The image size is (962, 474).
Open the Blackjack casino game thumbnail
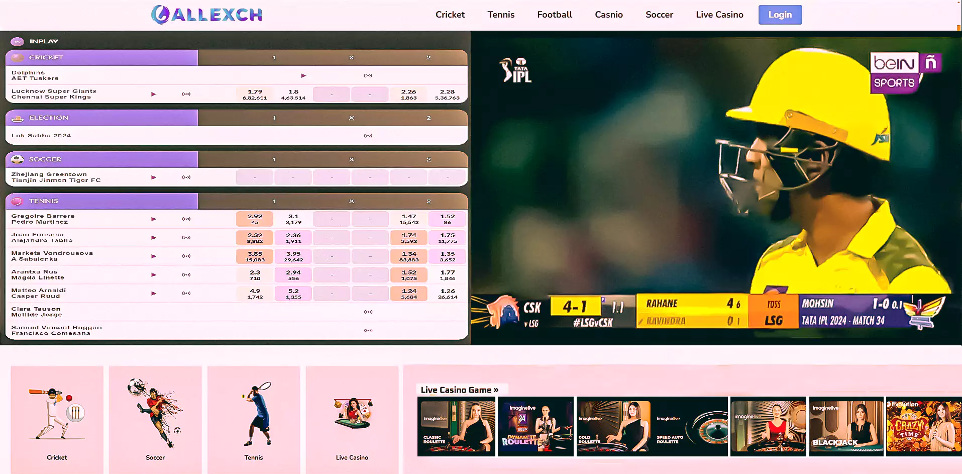pos(846,426)
